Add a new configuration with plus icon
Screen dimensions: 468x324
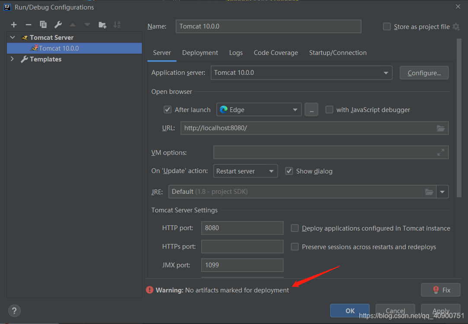(14, 25)
